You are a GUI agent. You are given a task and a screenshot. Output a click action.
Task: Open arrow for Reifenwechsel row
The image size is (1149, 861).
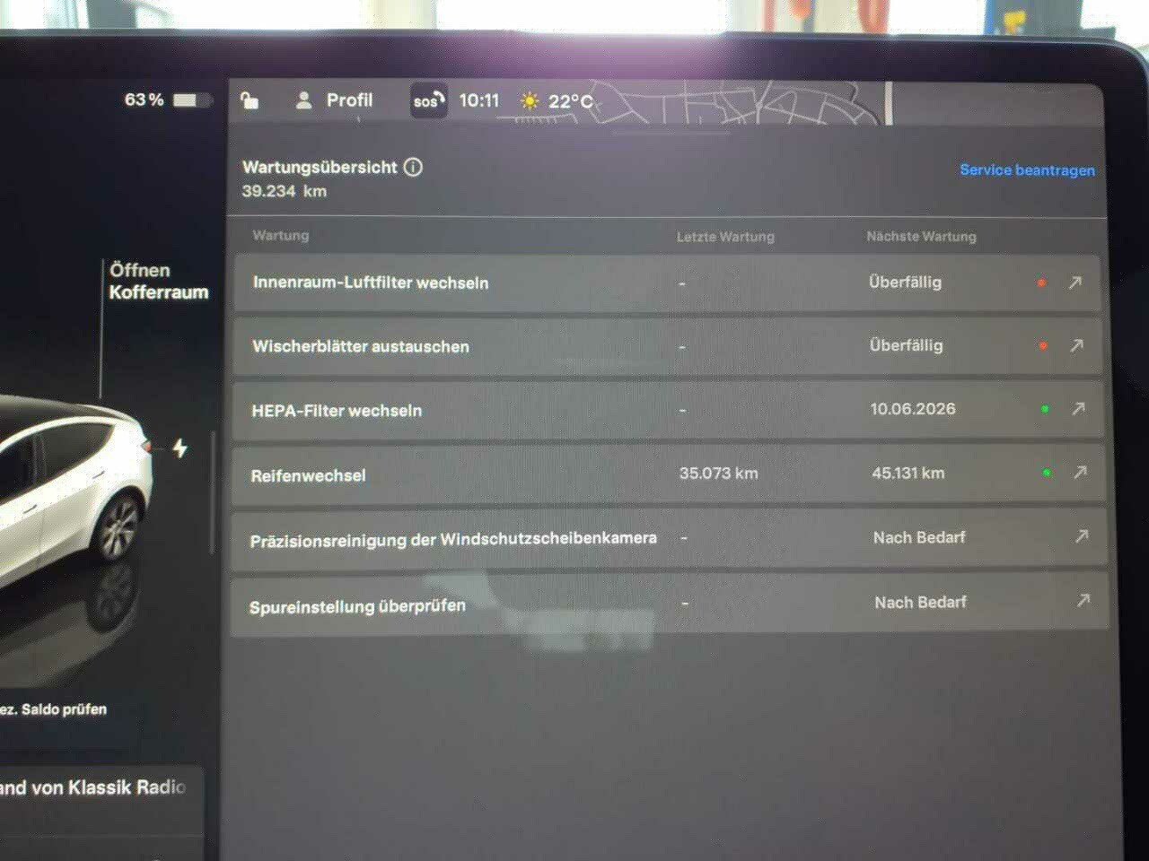pyautogui.click(x=1080, y=472)
